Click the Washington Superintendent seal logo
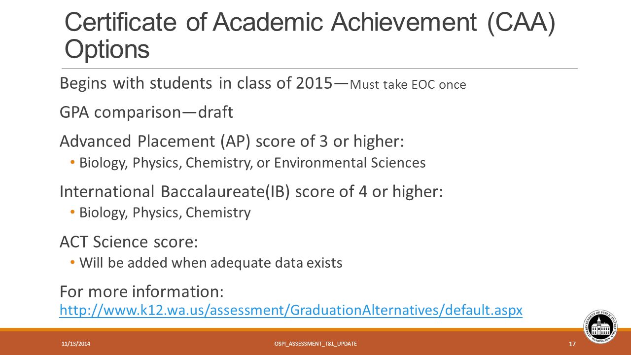The height and width of the screenshot is (355, 631). (600, 327)
